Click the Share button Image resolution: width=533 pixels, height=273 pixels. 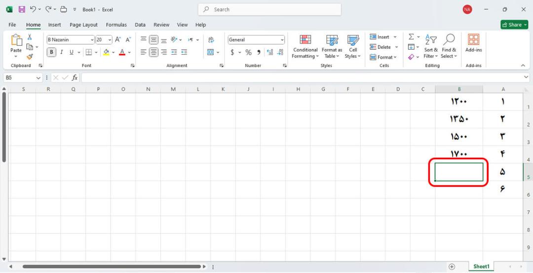514,25
